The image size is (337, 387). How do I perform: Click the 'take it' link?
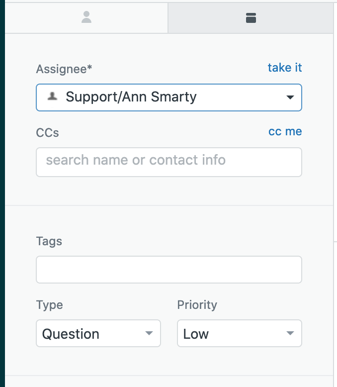click(285, 68)
